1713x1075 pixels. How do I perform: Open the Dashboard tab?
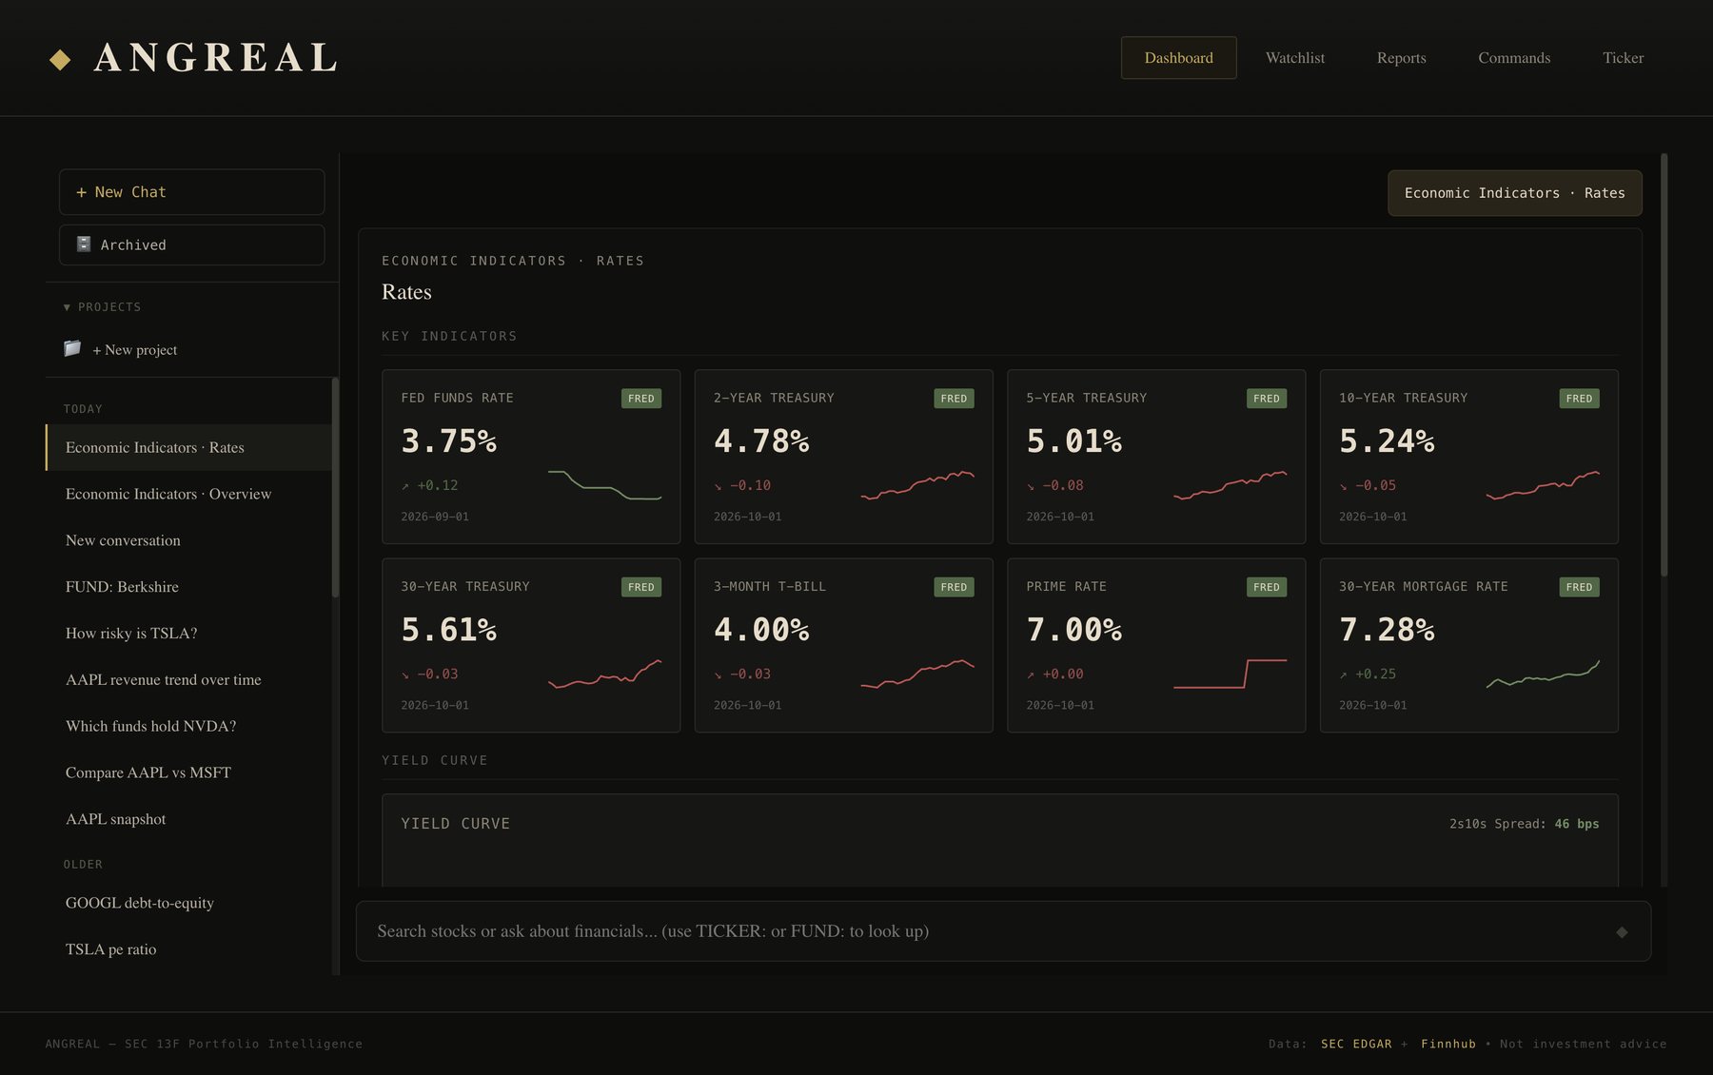click(1178, 58)
